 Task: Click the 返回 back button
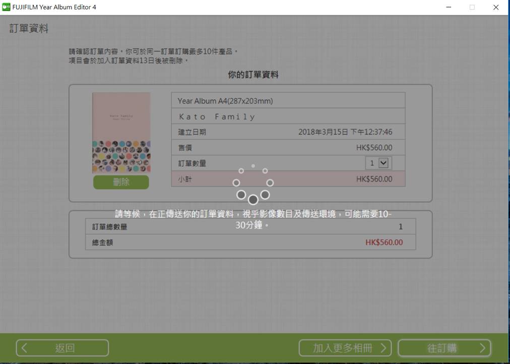click(x=62, y=348)
